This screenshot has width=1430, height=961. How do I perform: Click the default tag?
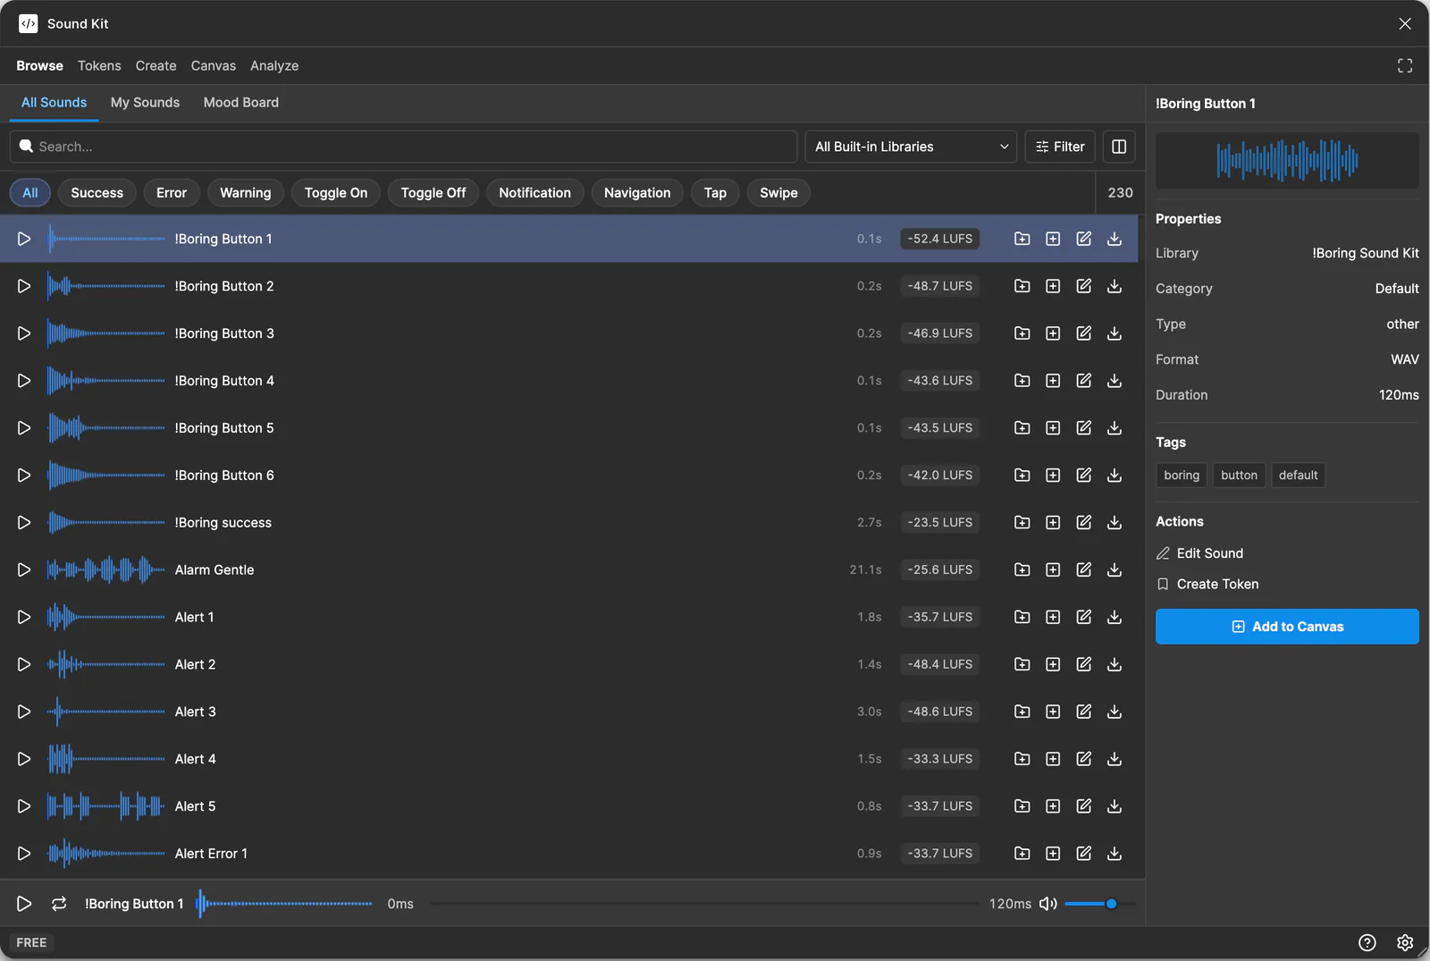pos(1298,476)
